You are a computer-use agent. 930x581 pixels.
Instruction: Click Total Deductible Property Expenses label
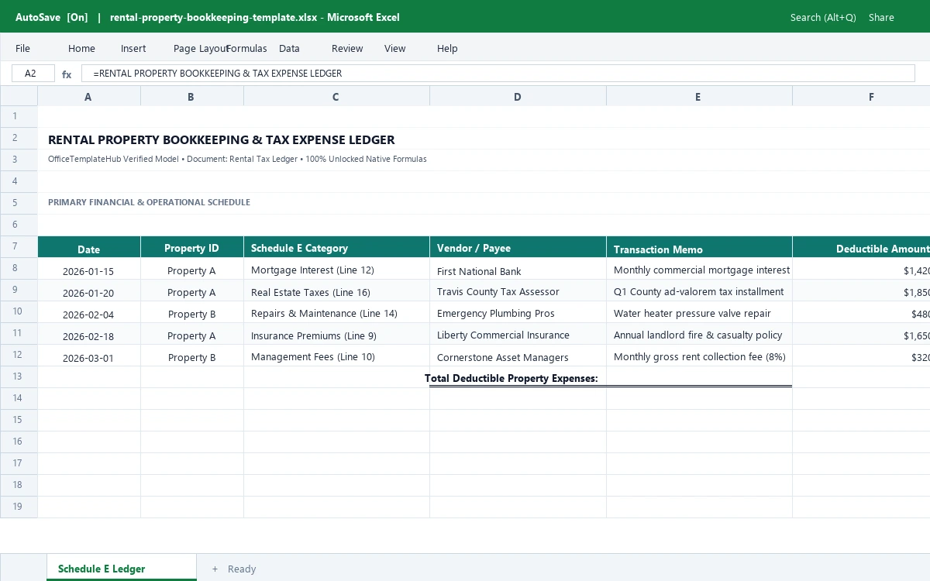coord(511,378)
